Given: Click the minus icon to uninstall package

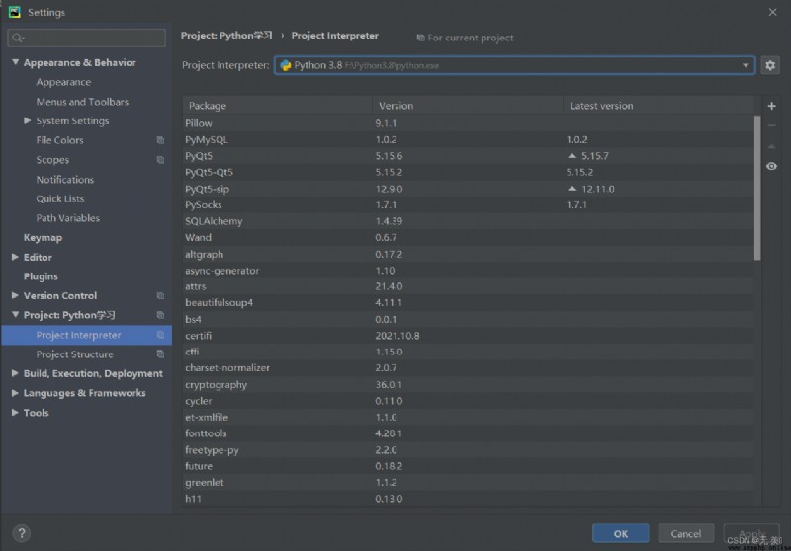Looking at the screenshot, I should [771, 126].
